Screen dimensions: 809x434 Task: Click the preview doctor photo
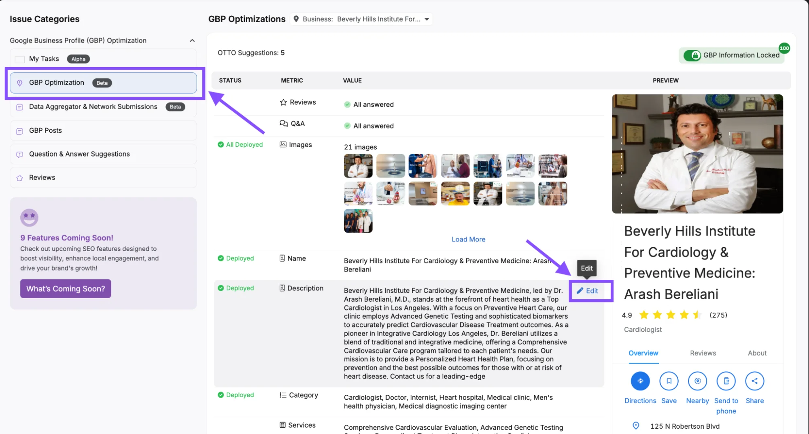point(697,154)
